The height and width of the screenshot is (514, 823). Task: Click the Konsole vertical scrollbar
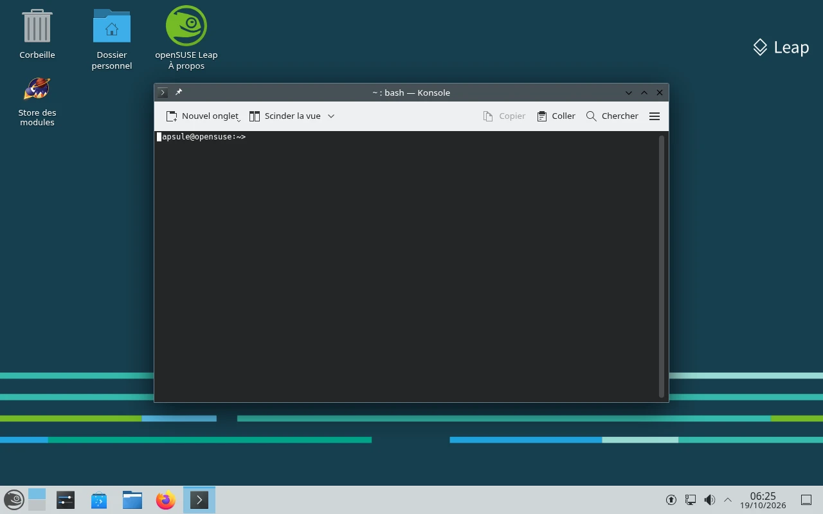(x=662, y=267)
